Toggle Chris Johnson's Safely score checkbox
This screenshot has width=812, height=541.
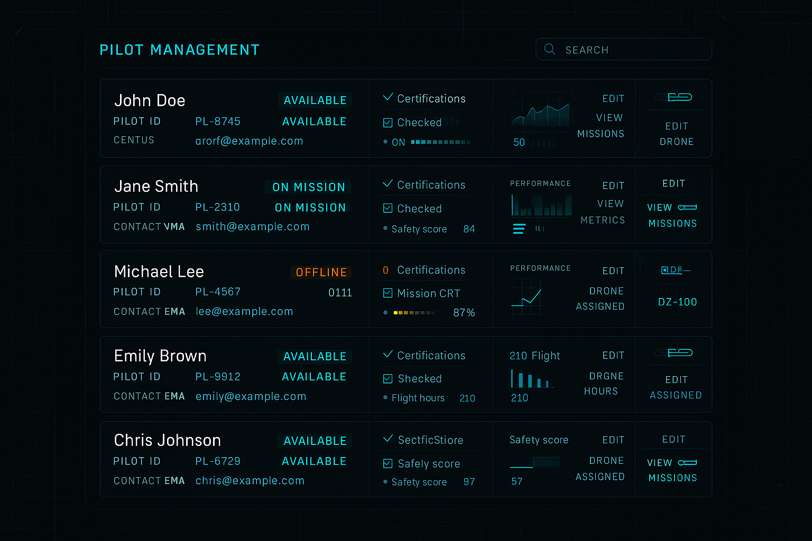coord(388,464)
